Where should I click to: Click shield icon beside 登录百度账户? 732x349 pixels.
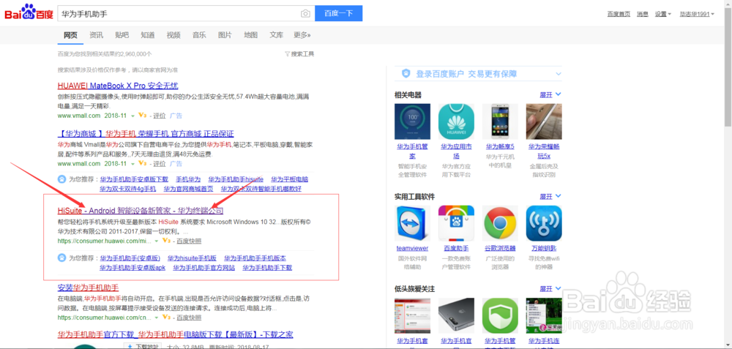pyautogui.click(x=406, y=74)
